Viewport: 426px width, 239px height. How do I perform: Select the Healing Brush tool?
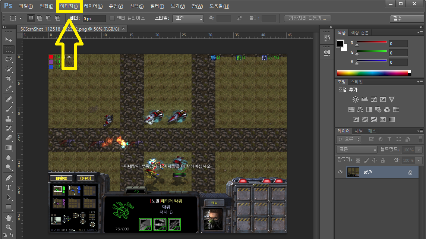[9, 99]
